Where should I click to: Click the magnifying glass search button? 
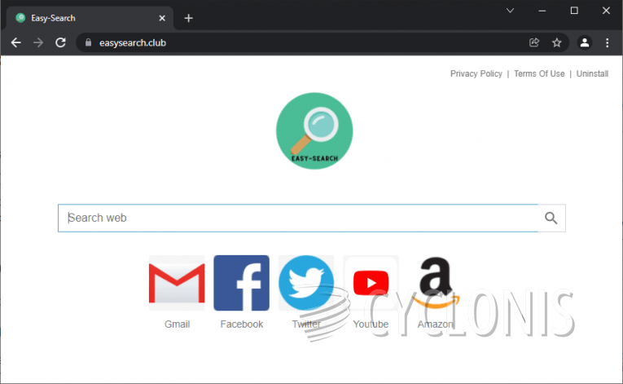click(551, 218)
